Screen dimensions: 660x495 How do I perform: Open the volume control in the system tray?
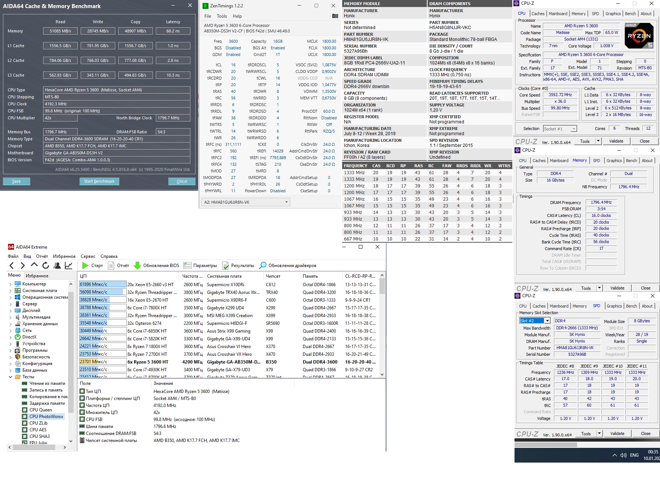point(624,455)
